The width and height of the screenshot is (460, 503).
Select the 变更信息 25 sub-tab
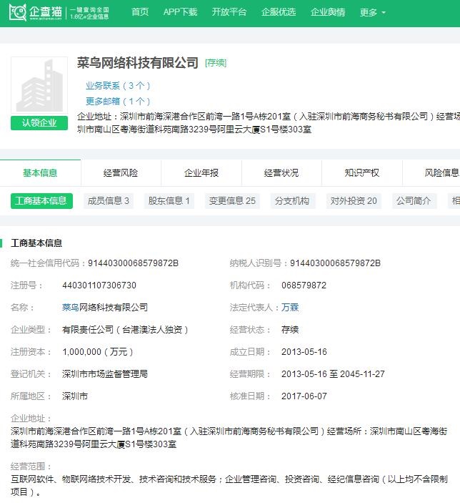[x=232, y=201]
